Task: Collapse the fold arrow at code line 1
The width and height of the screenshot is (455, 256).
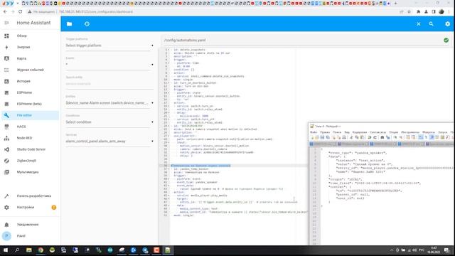Action: point(168,50)
